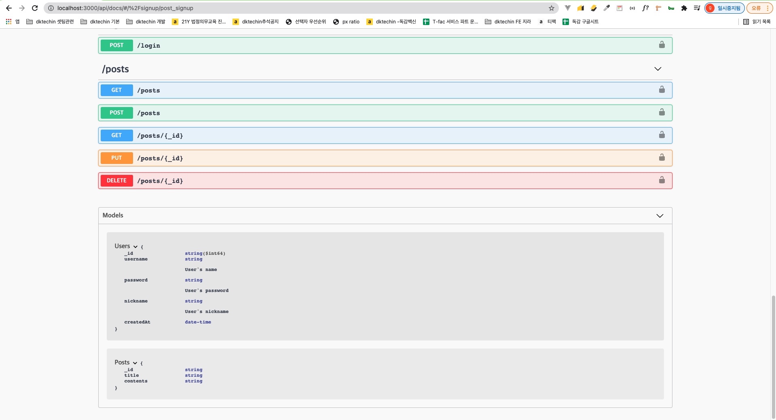Collapse the /posts section chevron
This screenshot has height=420, width=776.
click(658, 69)
